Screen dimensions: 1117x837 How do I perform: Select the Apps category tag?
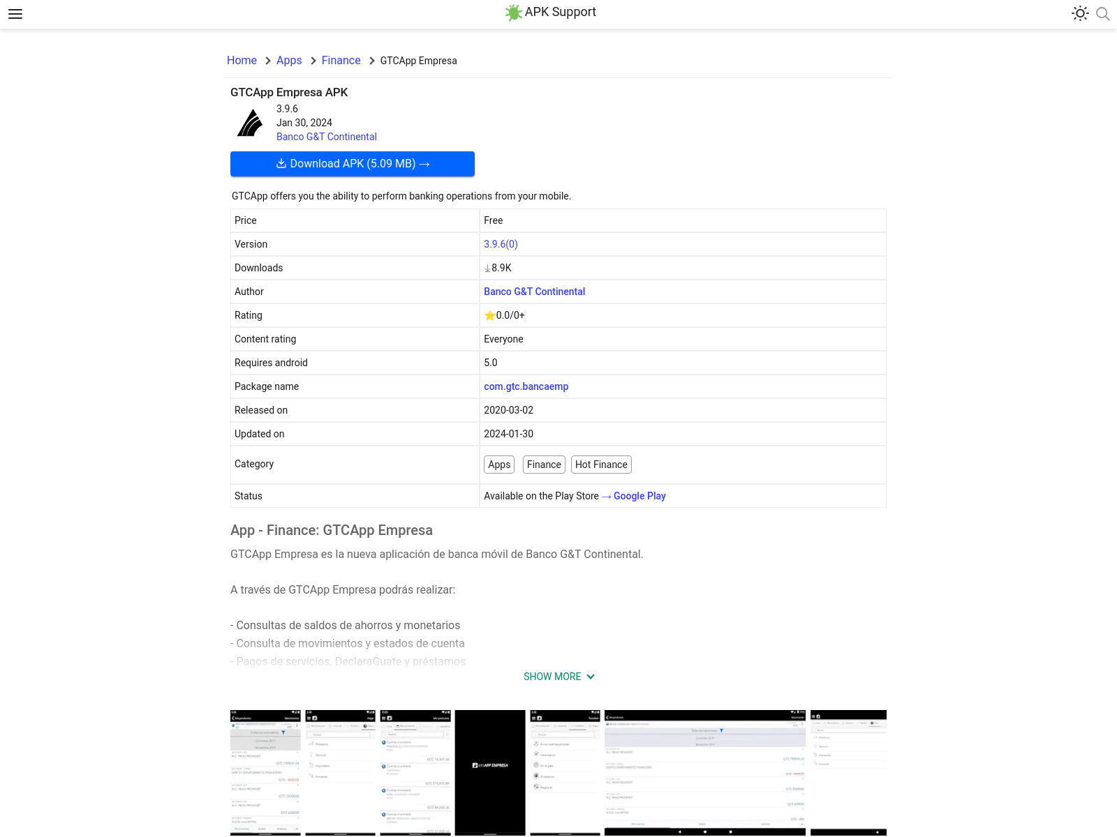[499, 465]
